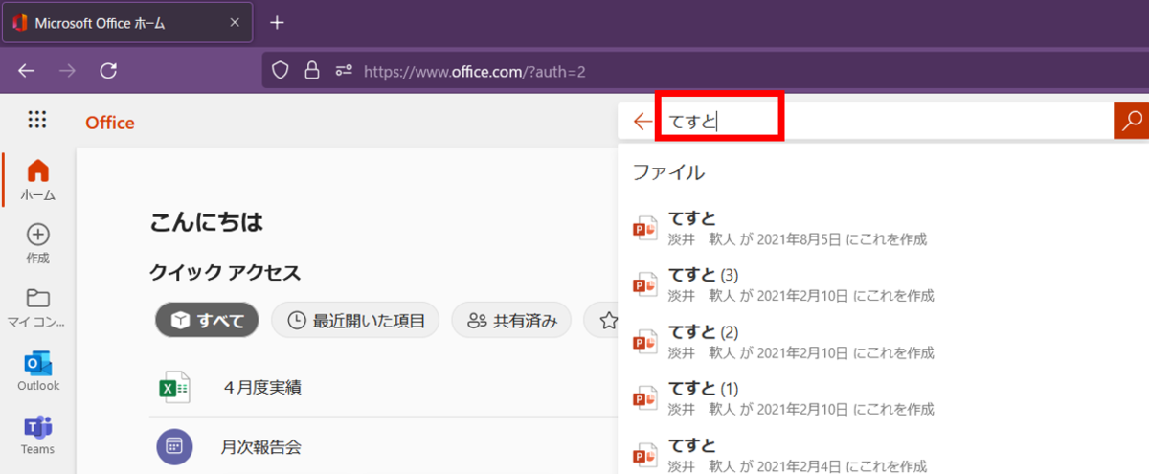Open a new browser tab
1149x474 pixels.
coord(277,23)
